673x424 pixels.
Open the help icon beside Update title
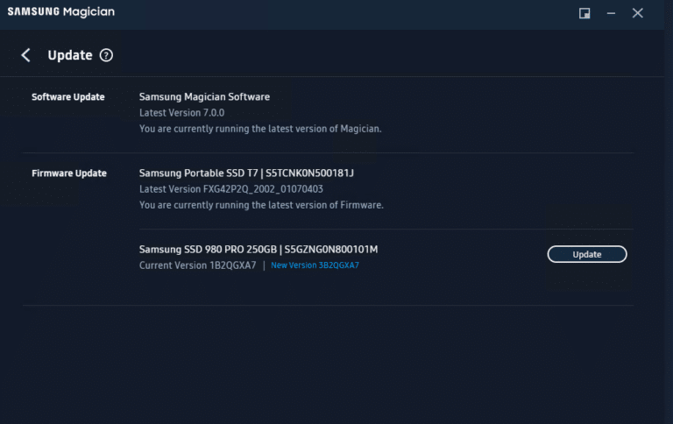106,55
